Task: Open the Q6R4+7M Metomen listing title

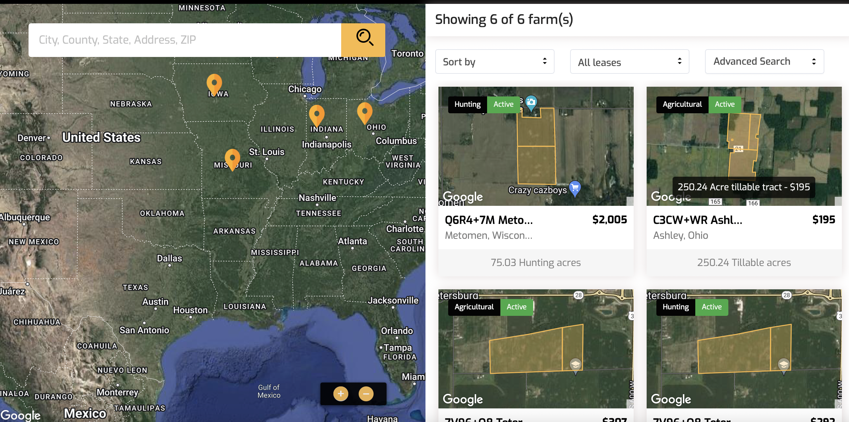Action: tap(488, 220)
